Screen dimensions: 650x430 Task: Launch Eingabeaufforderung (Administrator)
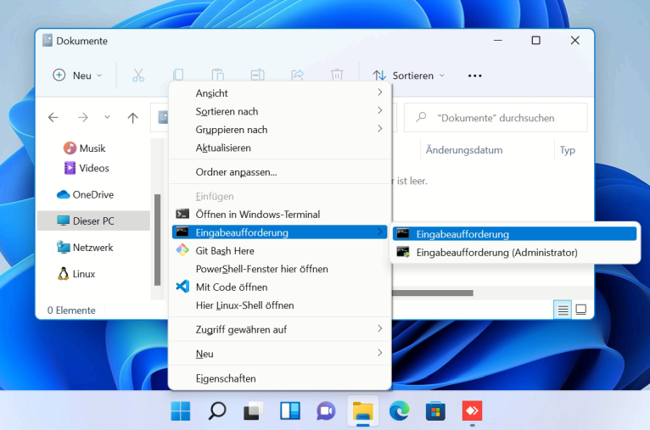click(x=514, y=252)
